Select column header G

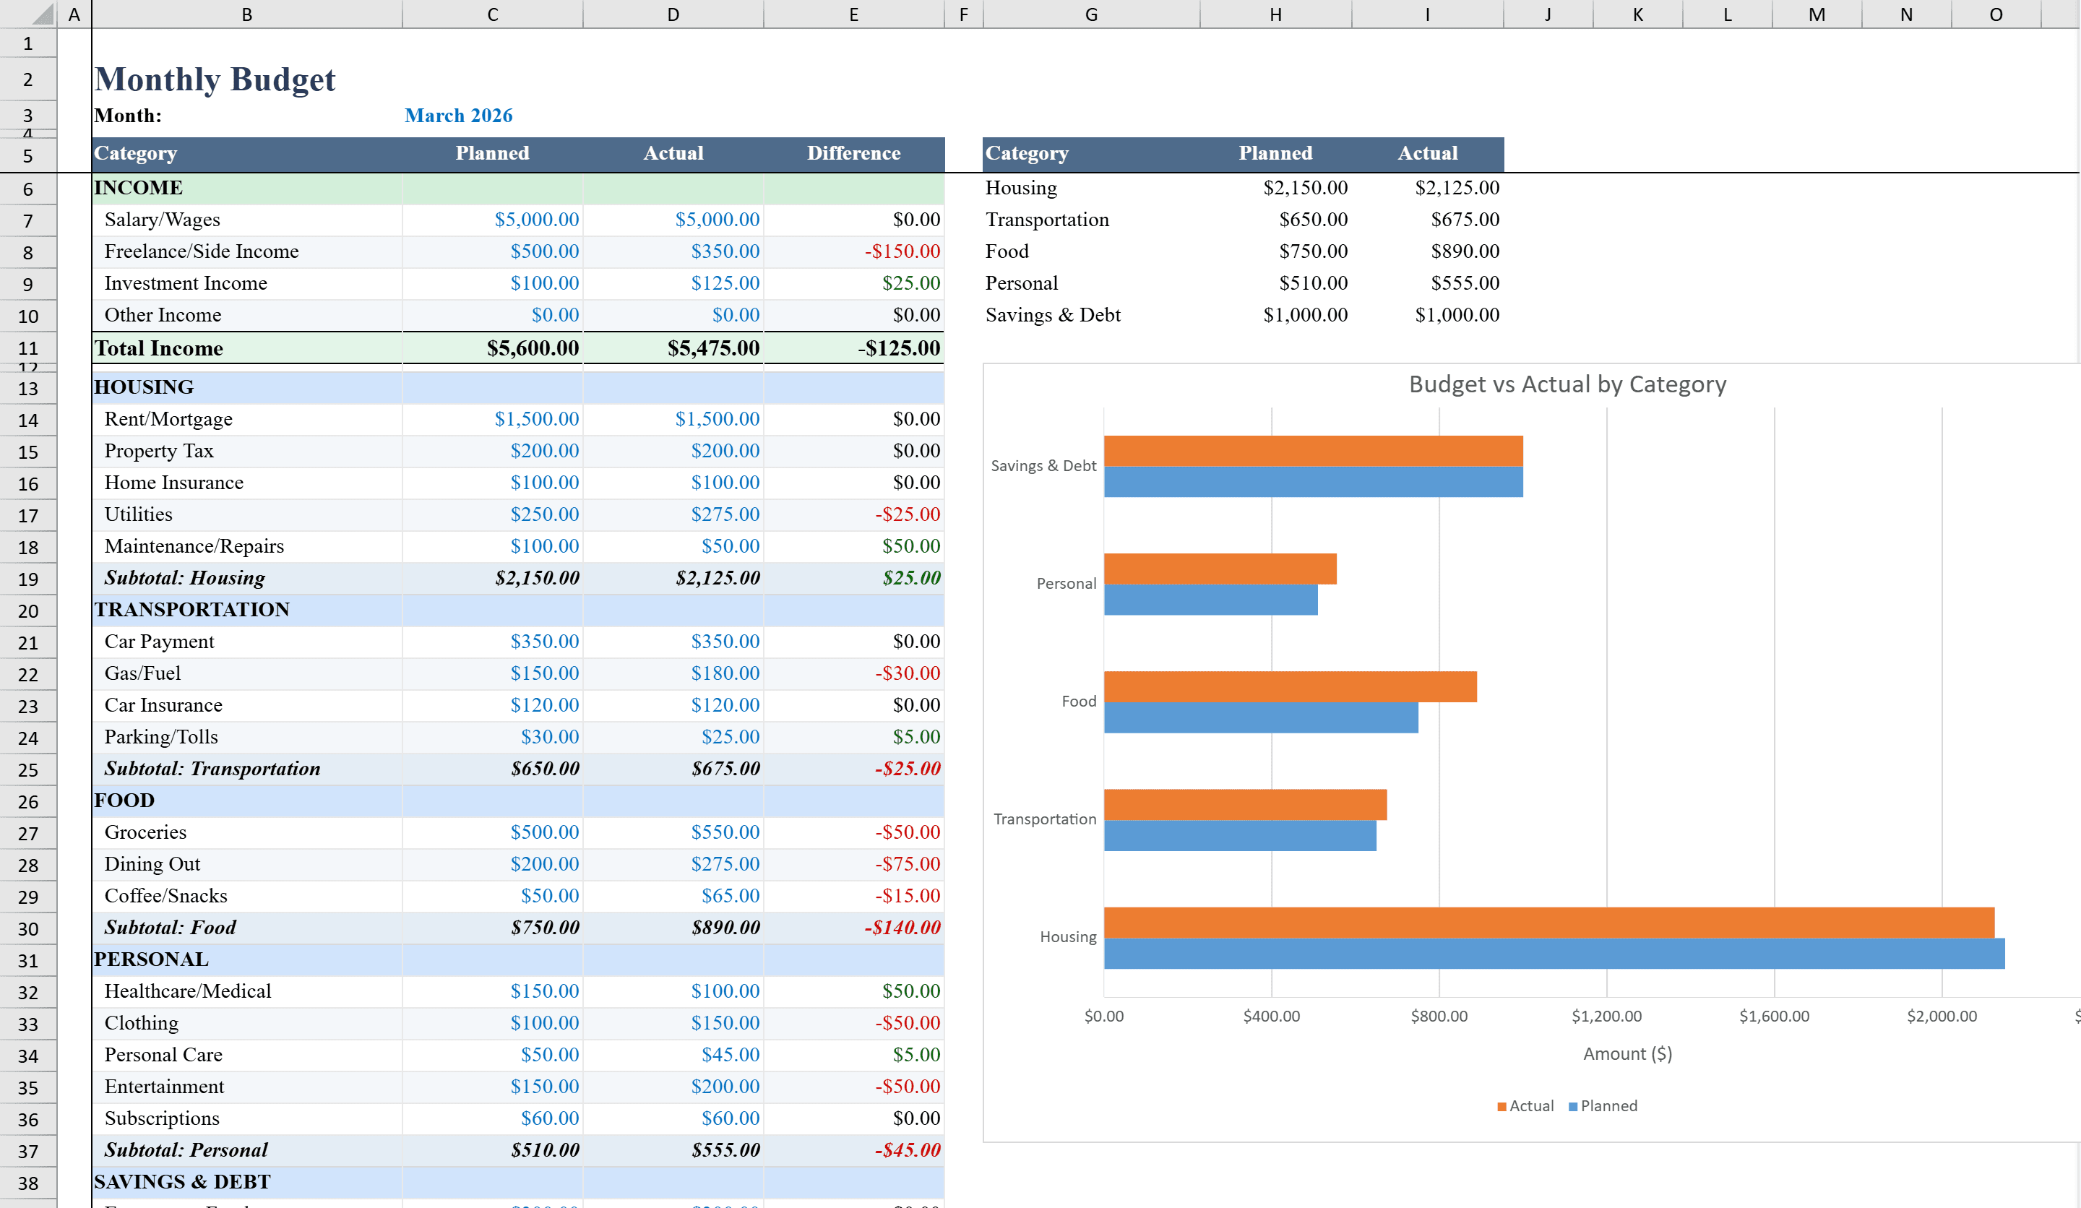1090,14
